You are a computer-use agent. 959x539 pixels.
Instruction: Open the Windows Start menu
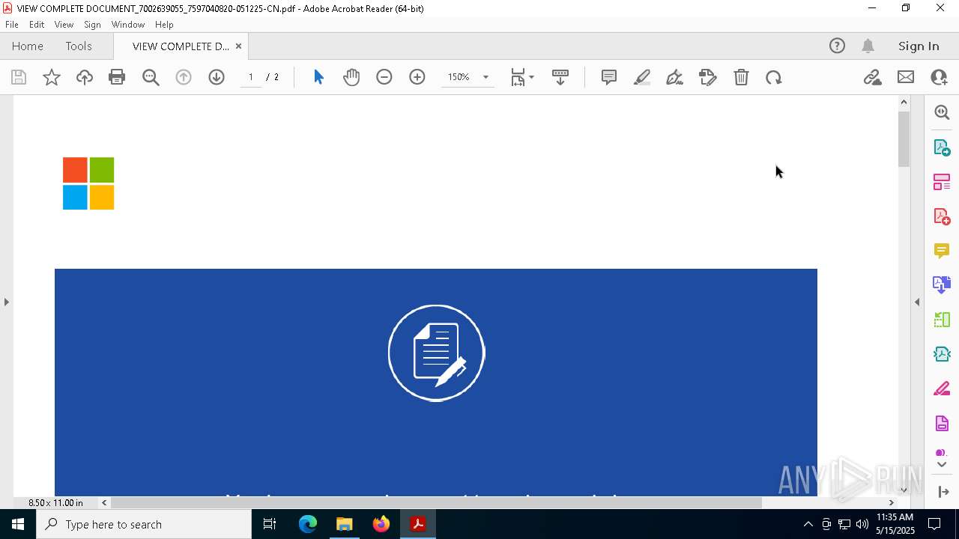(18, 524)
